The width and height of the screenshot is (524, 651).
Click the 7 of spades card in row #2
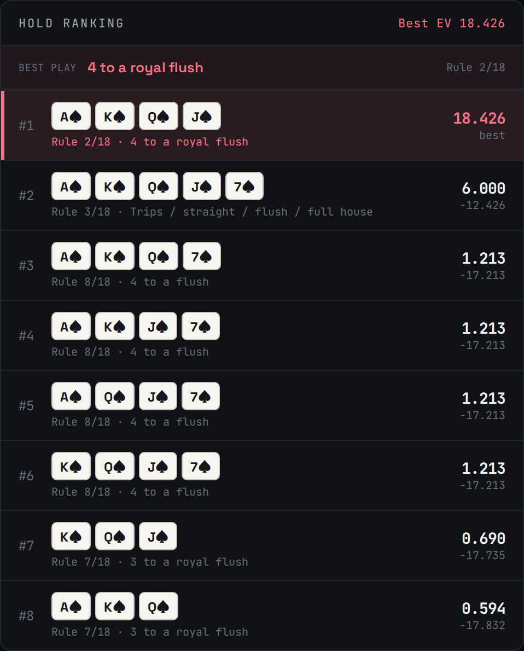click(x=244, y=186)
